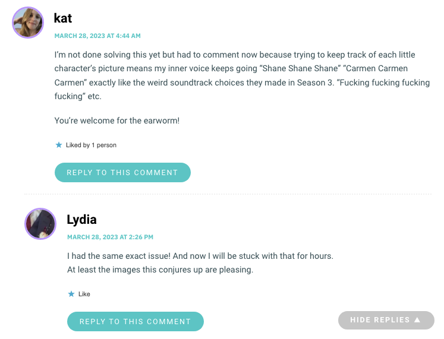Reply to kat's comment
Screen dimensions: 444x339
[122, 173]
